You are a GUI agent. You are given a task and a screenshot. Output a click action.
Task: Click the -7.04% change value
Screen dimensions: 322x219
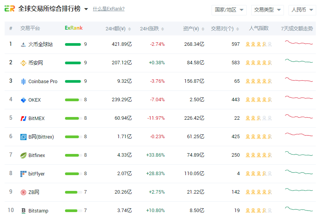(x=157, y=100)
